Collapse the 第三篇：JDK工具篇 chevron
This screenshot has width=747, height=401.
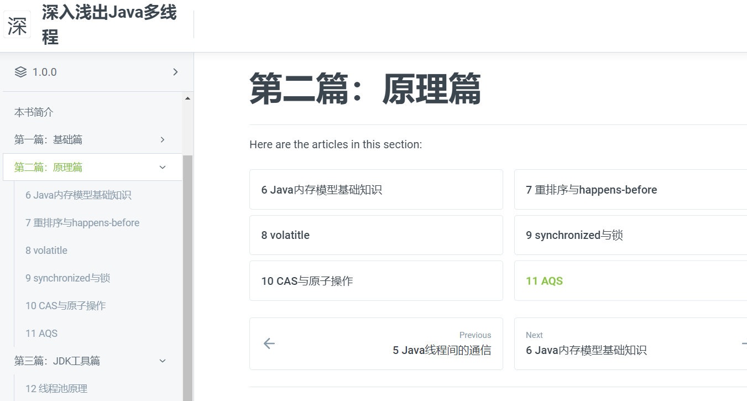[x=163, y=361]
